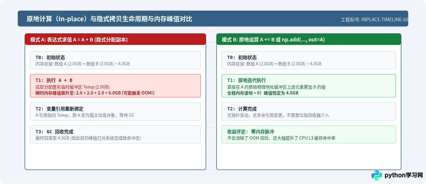Select the bold line 瞬时内存峰值飙升至 6.0GB
The width and height of the screenshot is (426, 184).
(x=95, y=93)
